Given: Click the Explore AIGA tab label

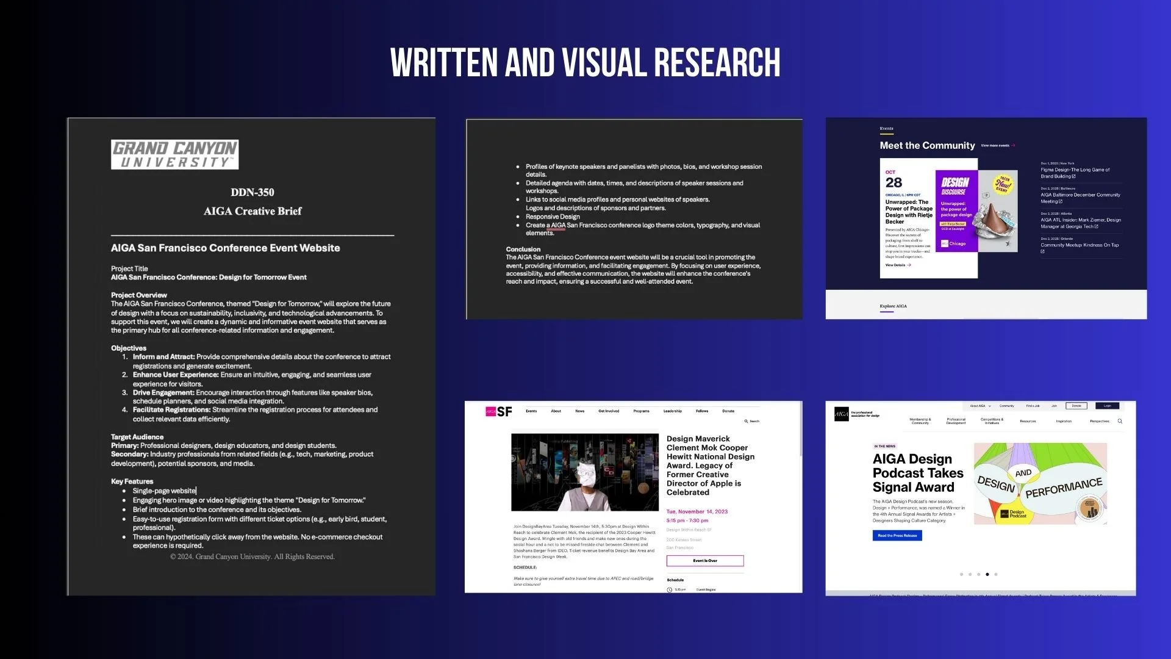Looking at the screenshot, I should click(x=893, y=306).
